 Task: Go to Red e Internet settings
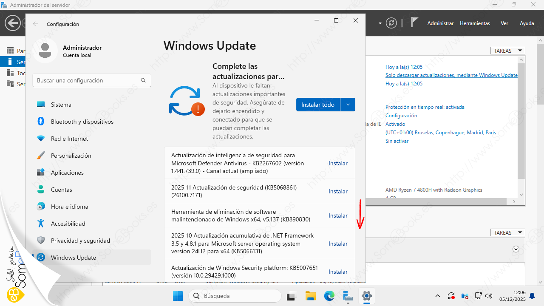pos(69,139)
